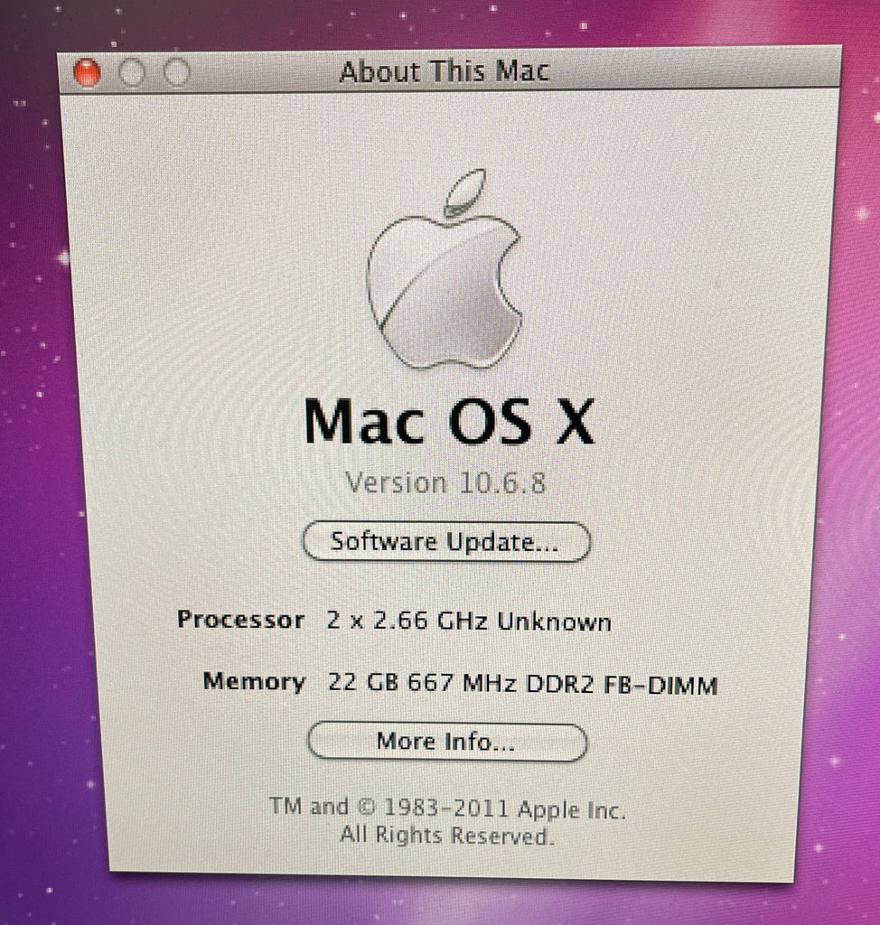880x925 pixels.
Task: Click the Processor label
Action: (241, 620)
